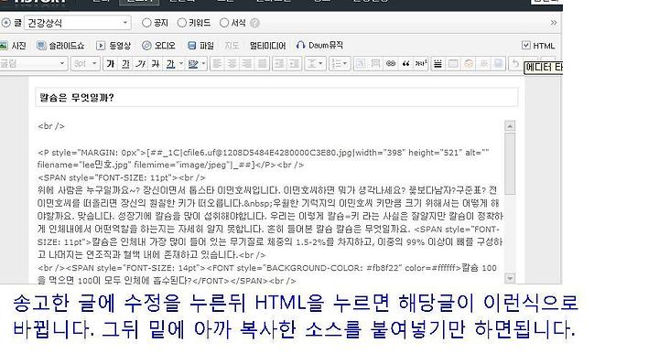Insert a photo with the 사진 button

(13, 46)
